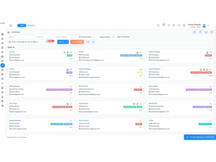The height and width of the screenshot is (162, 216).
Task: Click shield icon on Jay Sonavane card
Action: tap(134, 104)
